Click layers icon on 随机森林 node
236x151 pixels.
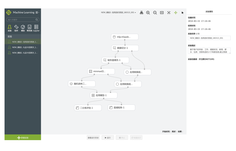pos(71,84)
